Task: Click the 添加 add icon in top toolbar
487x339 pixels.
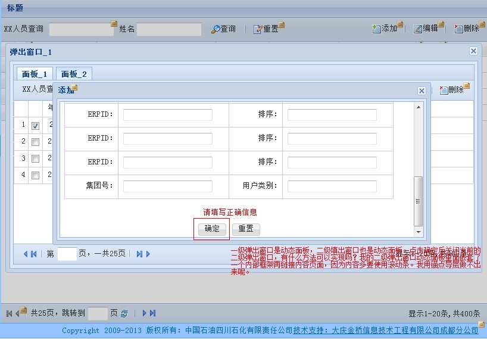Action: click(376, 28)
